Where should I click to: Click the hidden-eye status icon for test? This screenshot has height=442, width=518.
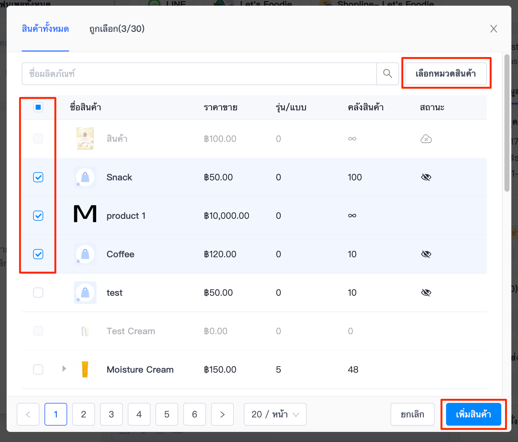coord(426,293)
